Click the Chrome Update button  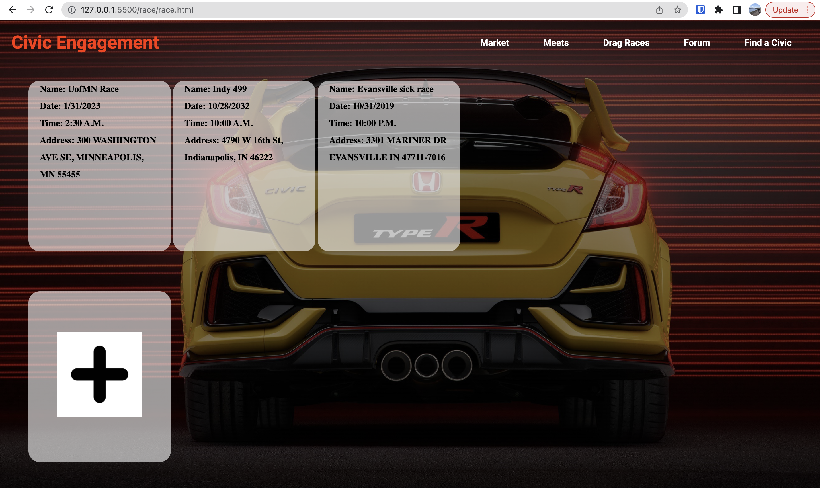pyautogui.click(x=785, y=10)
